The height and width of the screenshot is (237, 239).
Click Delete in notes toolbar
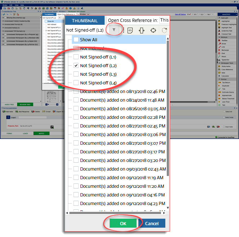pyautogui.click(x=36, y=111)
